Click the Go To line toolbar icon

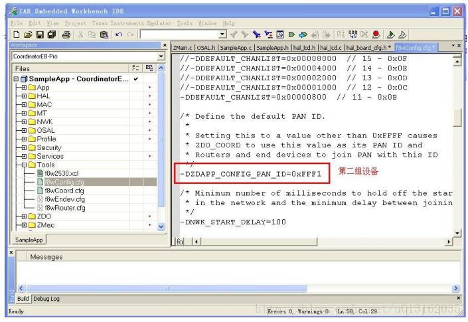point(280,35)
